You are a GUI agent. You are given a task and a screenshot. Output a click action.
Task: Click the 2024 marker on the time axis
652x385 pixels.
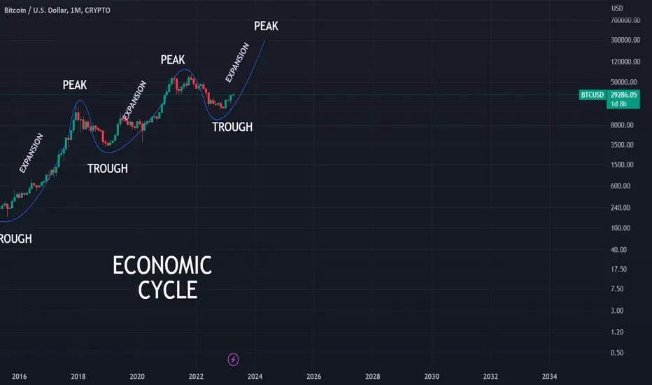coord(255,377)
